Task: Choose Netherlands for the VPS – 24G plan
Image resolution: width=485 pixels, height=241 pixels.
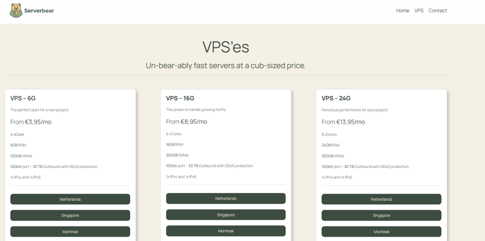Action: point(381,199)
